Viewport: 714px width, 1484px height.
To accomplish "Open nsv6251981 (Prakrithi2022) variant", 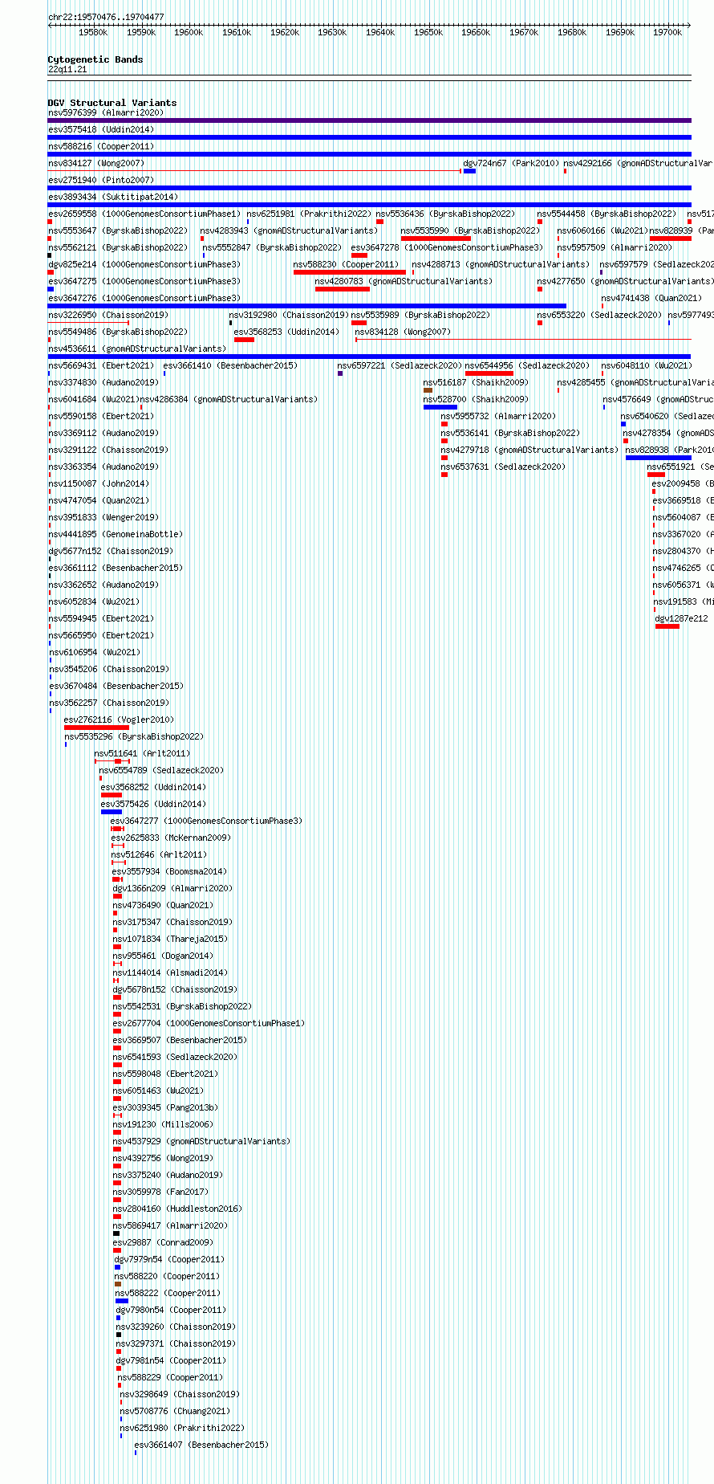I will coord(309,214).
